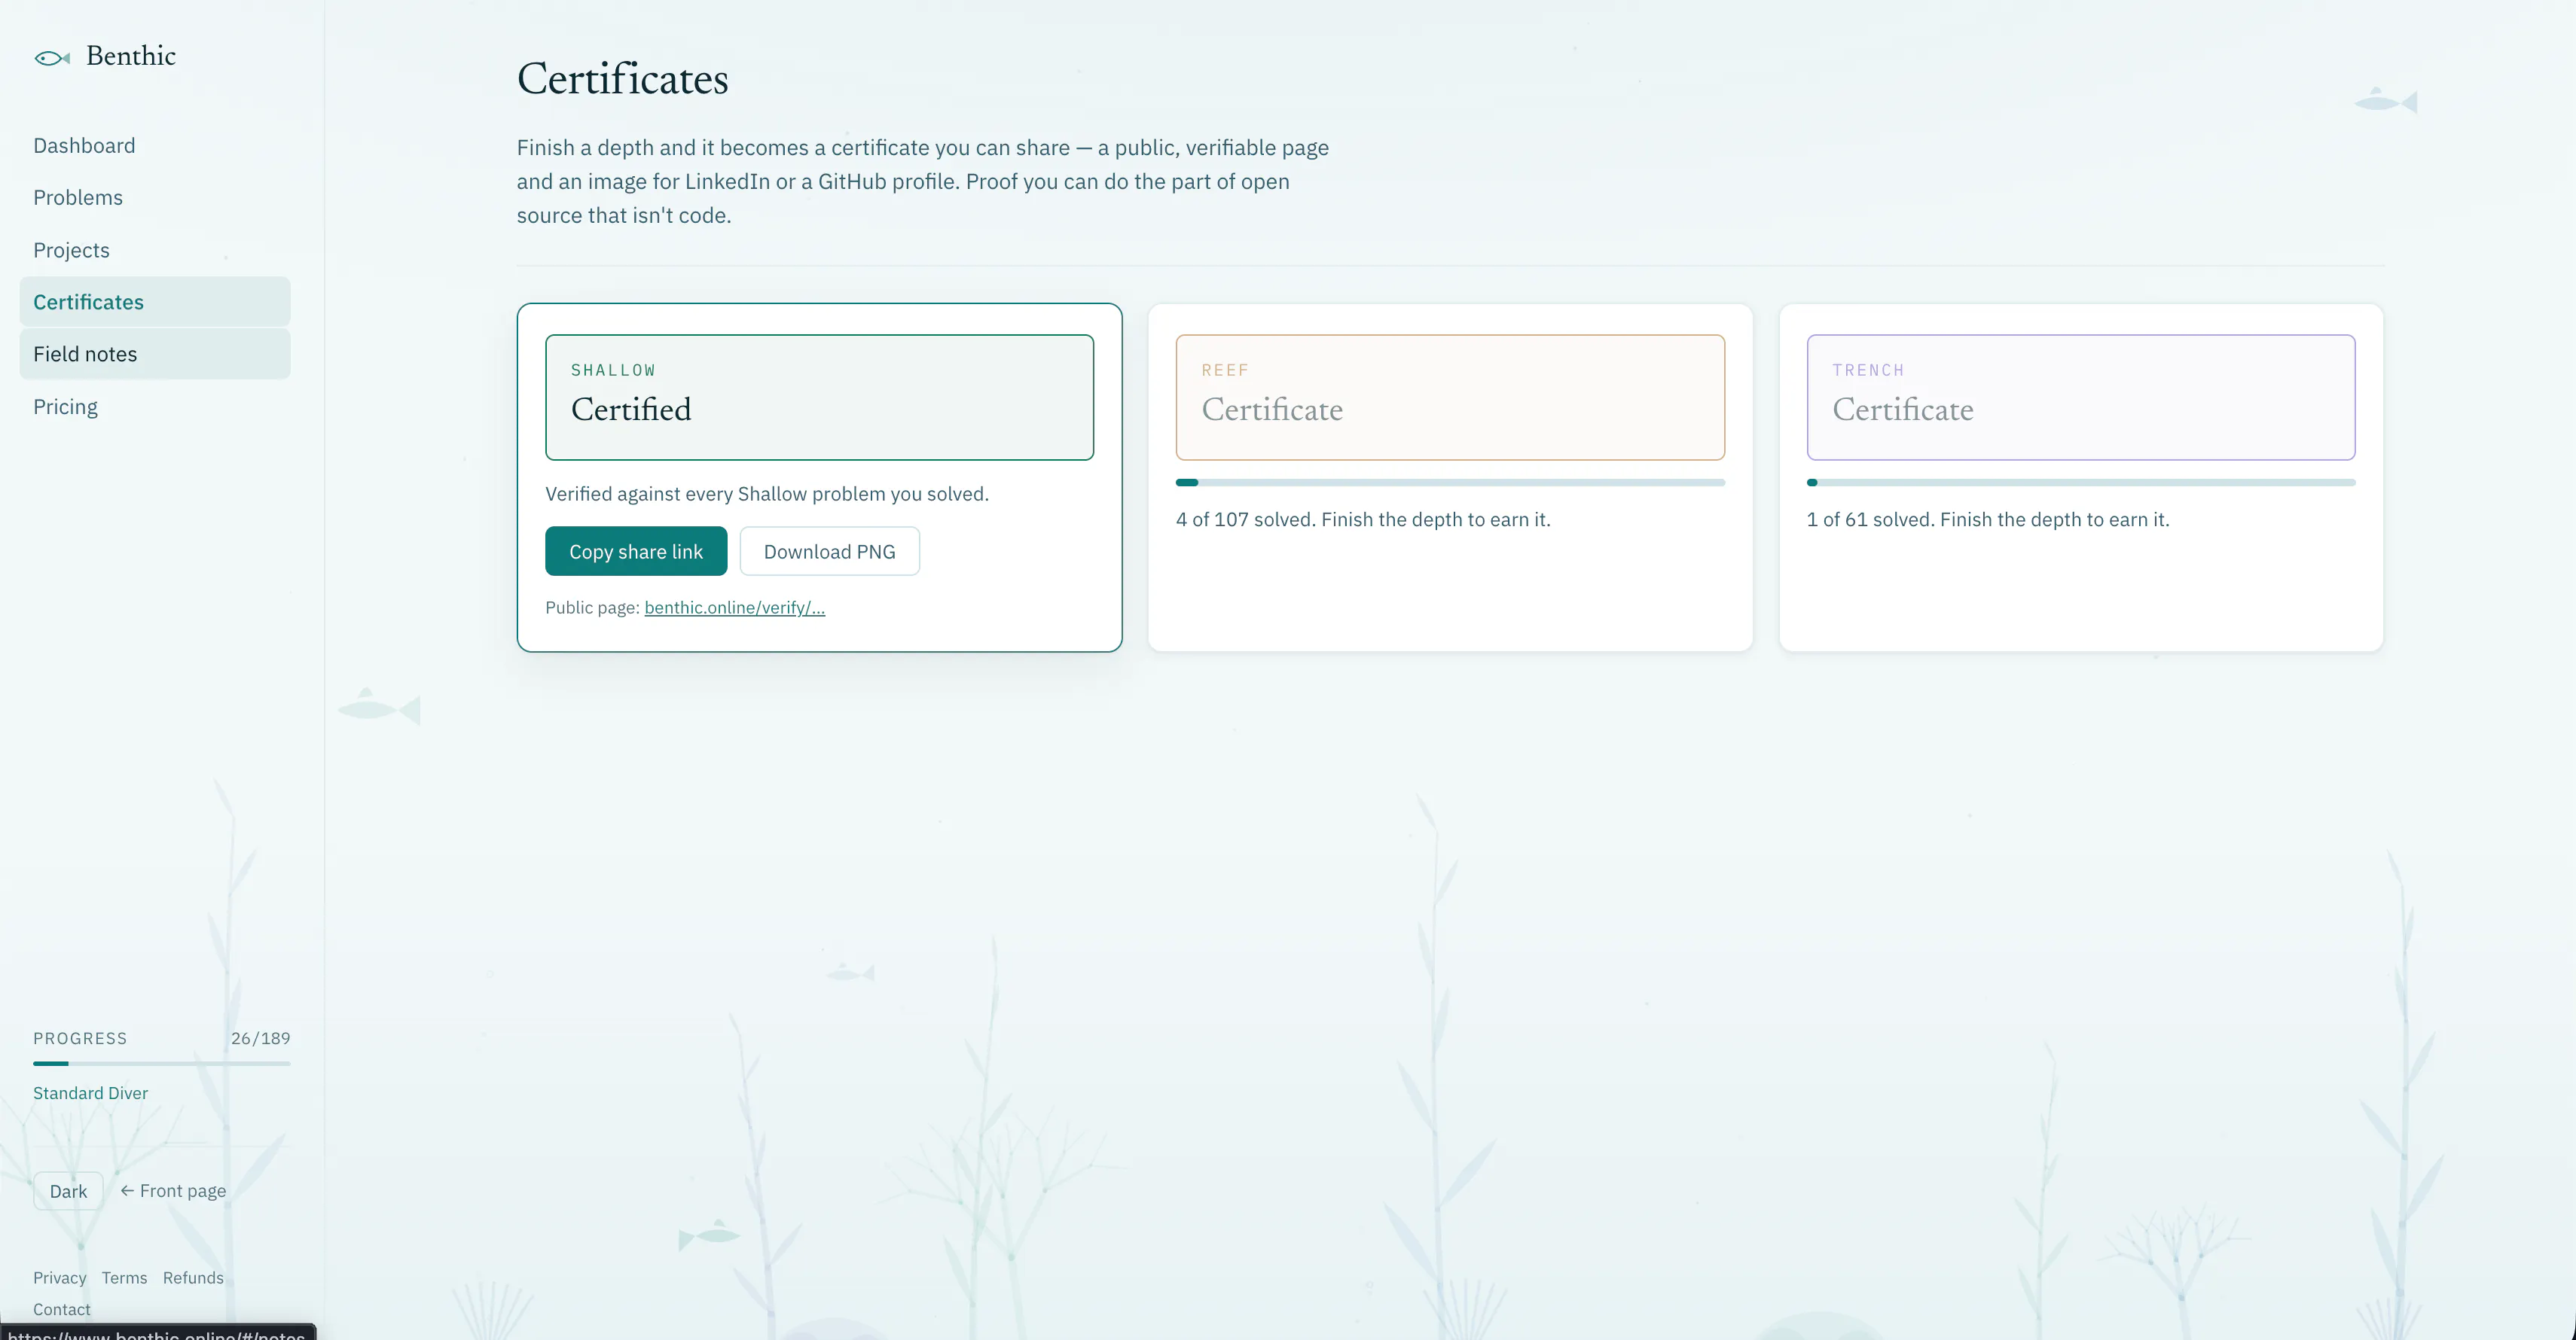Click the Certificates page heading

[622, 79]
